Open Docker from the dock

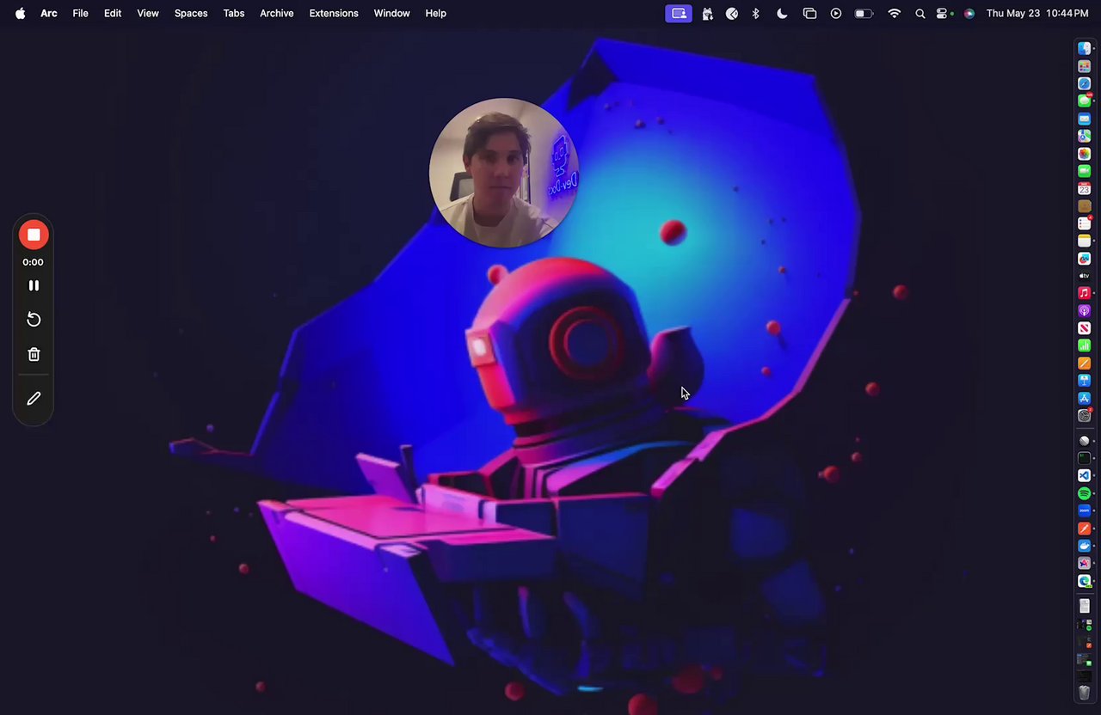click(x=1085, y=546)
